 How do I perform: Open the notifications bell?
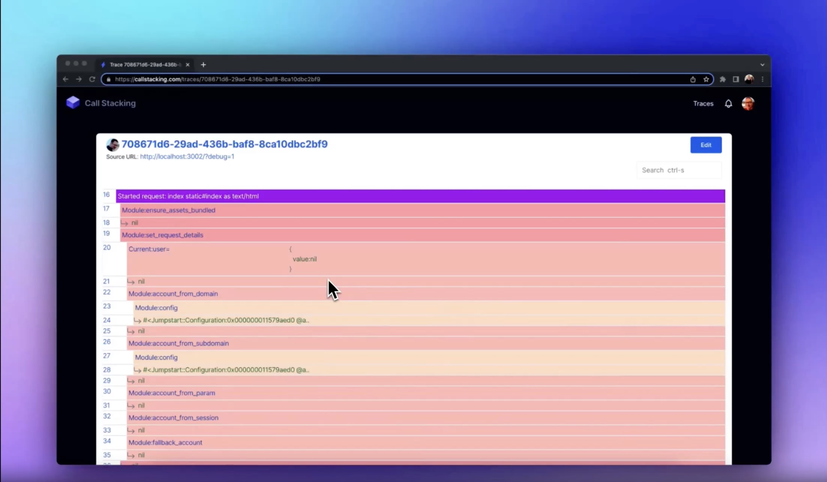[x=728, y=104]
